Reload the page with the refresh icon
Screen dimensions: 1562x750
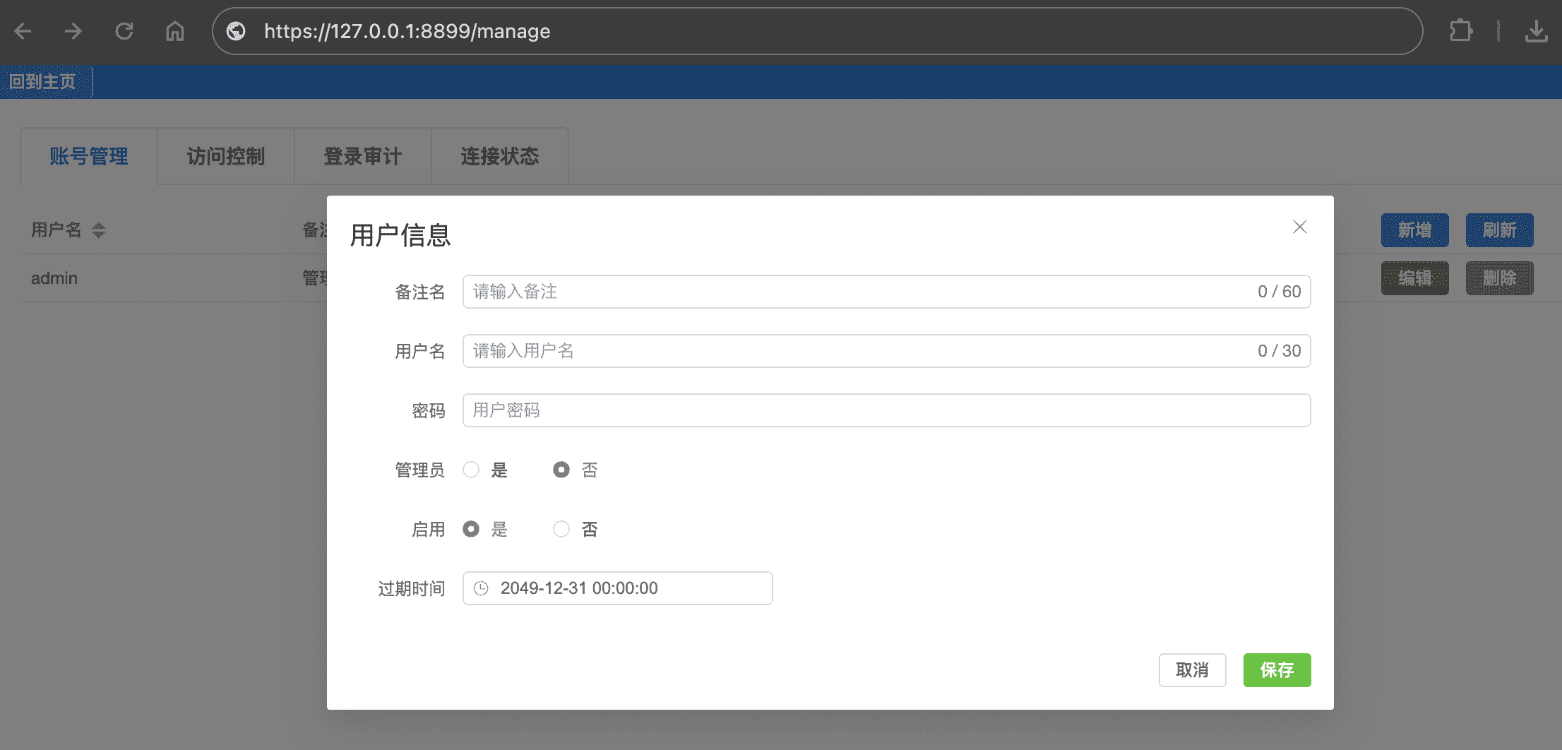[124, 31]
